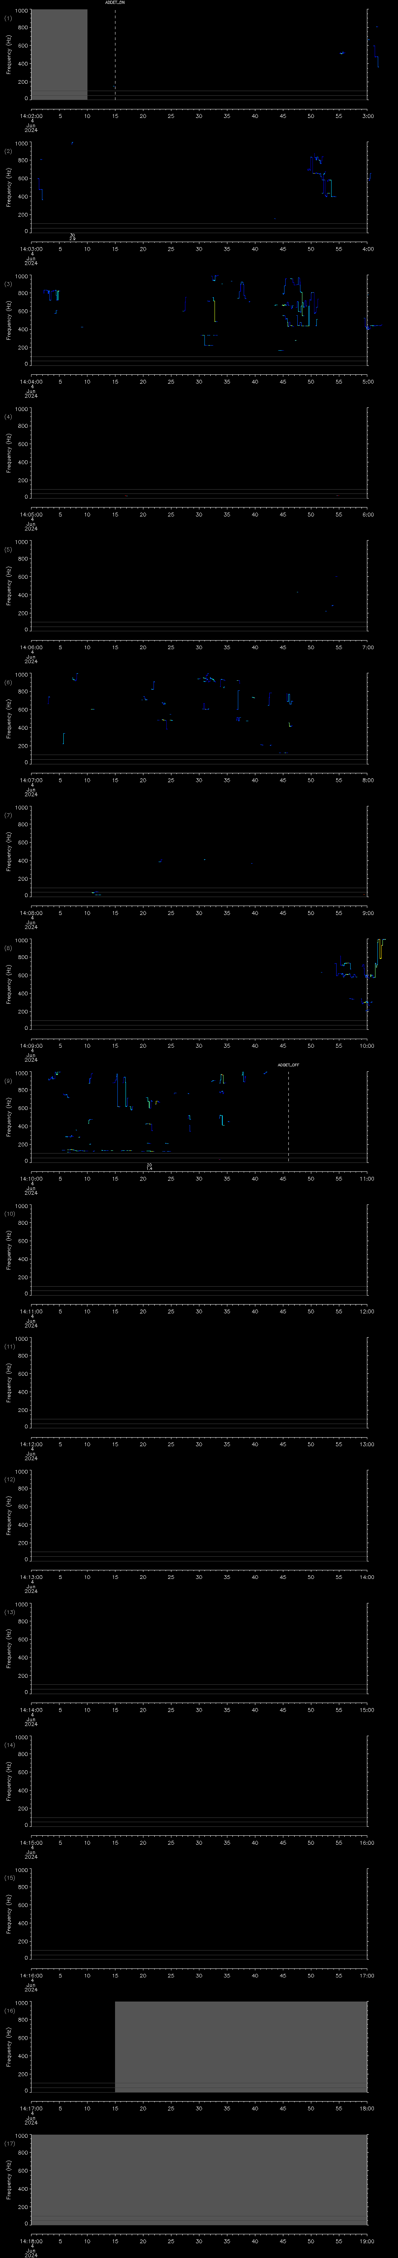Image resolution: width=398 pixels, height=2258 pixels.
Task: Click the Frequency (Hz) axis label of panel 14
Action: coord(9,1781)
